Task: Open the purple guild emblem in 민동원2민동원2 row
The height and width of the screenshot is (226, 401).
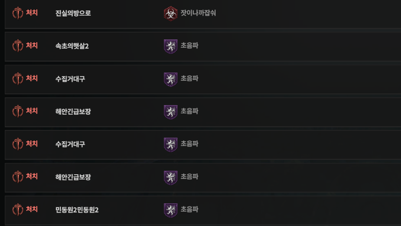Action: pyautogui.click(x=170, y=210)
